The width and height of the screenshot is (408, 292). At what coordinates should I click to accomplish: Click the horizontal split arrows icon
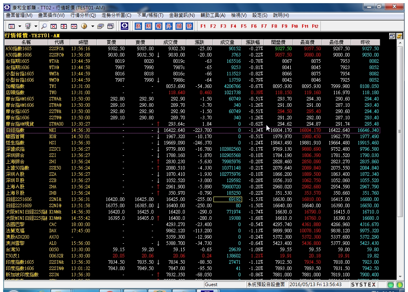coord(74,26)
